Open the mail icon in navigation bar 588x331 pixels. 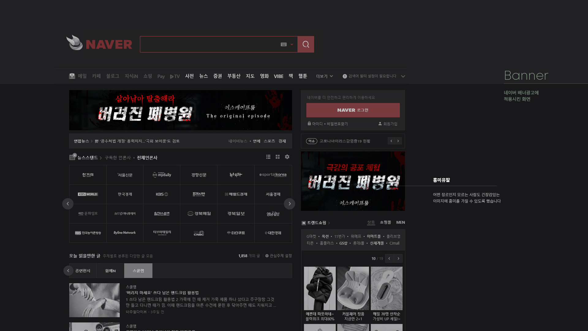click(x=72, y=76)
